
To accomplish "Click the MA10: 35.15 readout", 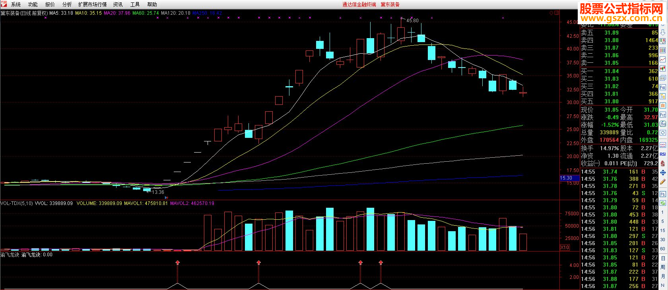I will (88, 13).
